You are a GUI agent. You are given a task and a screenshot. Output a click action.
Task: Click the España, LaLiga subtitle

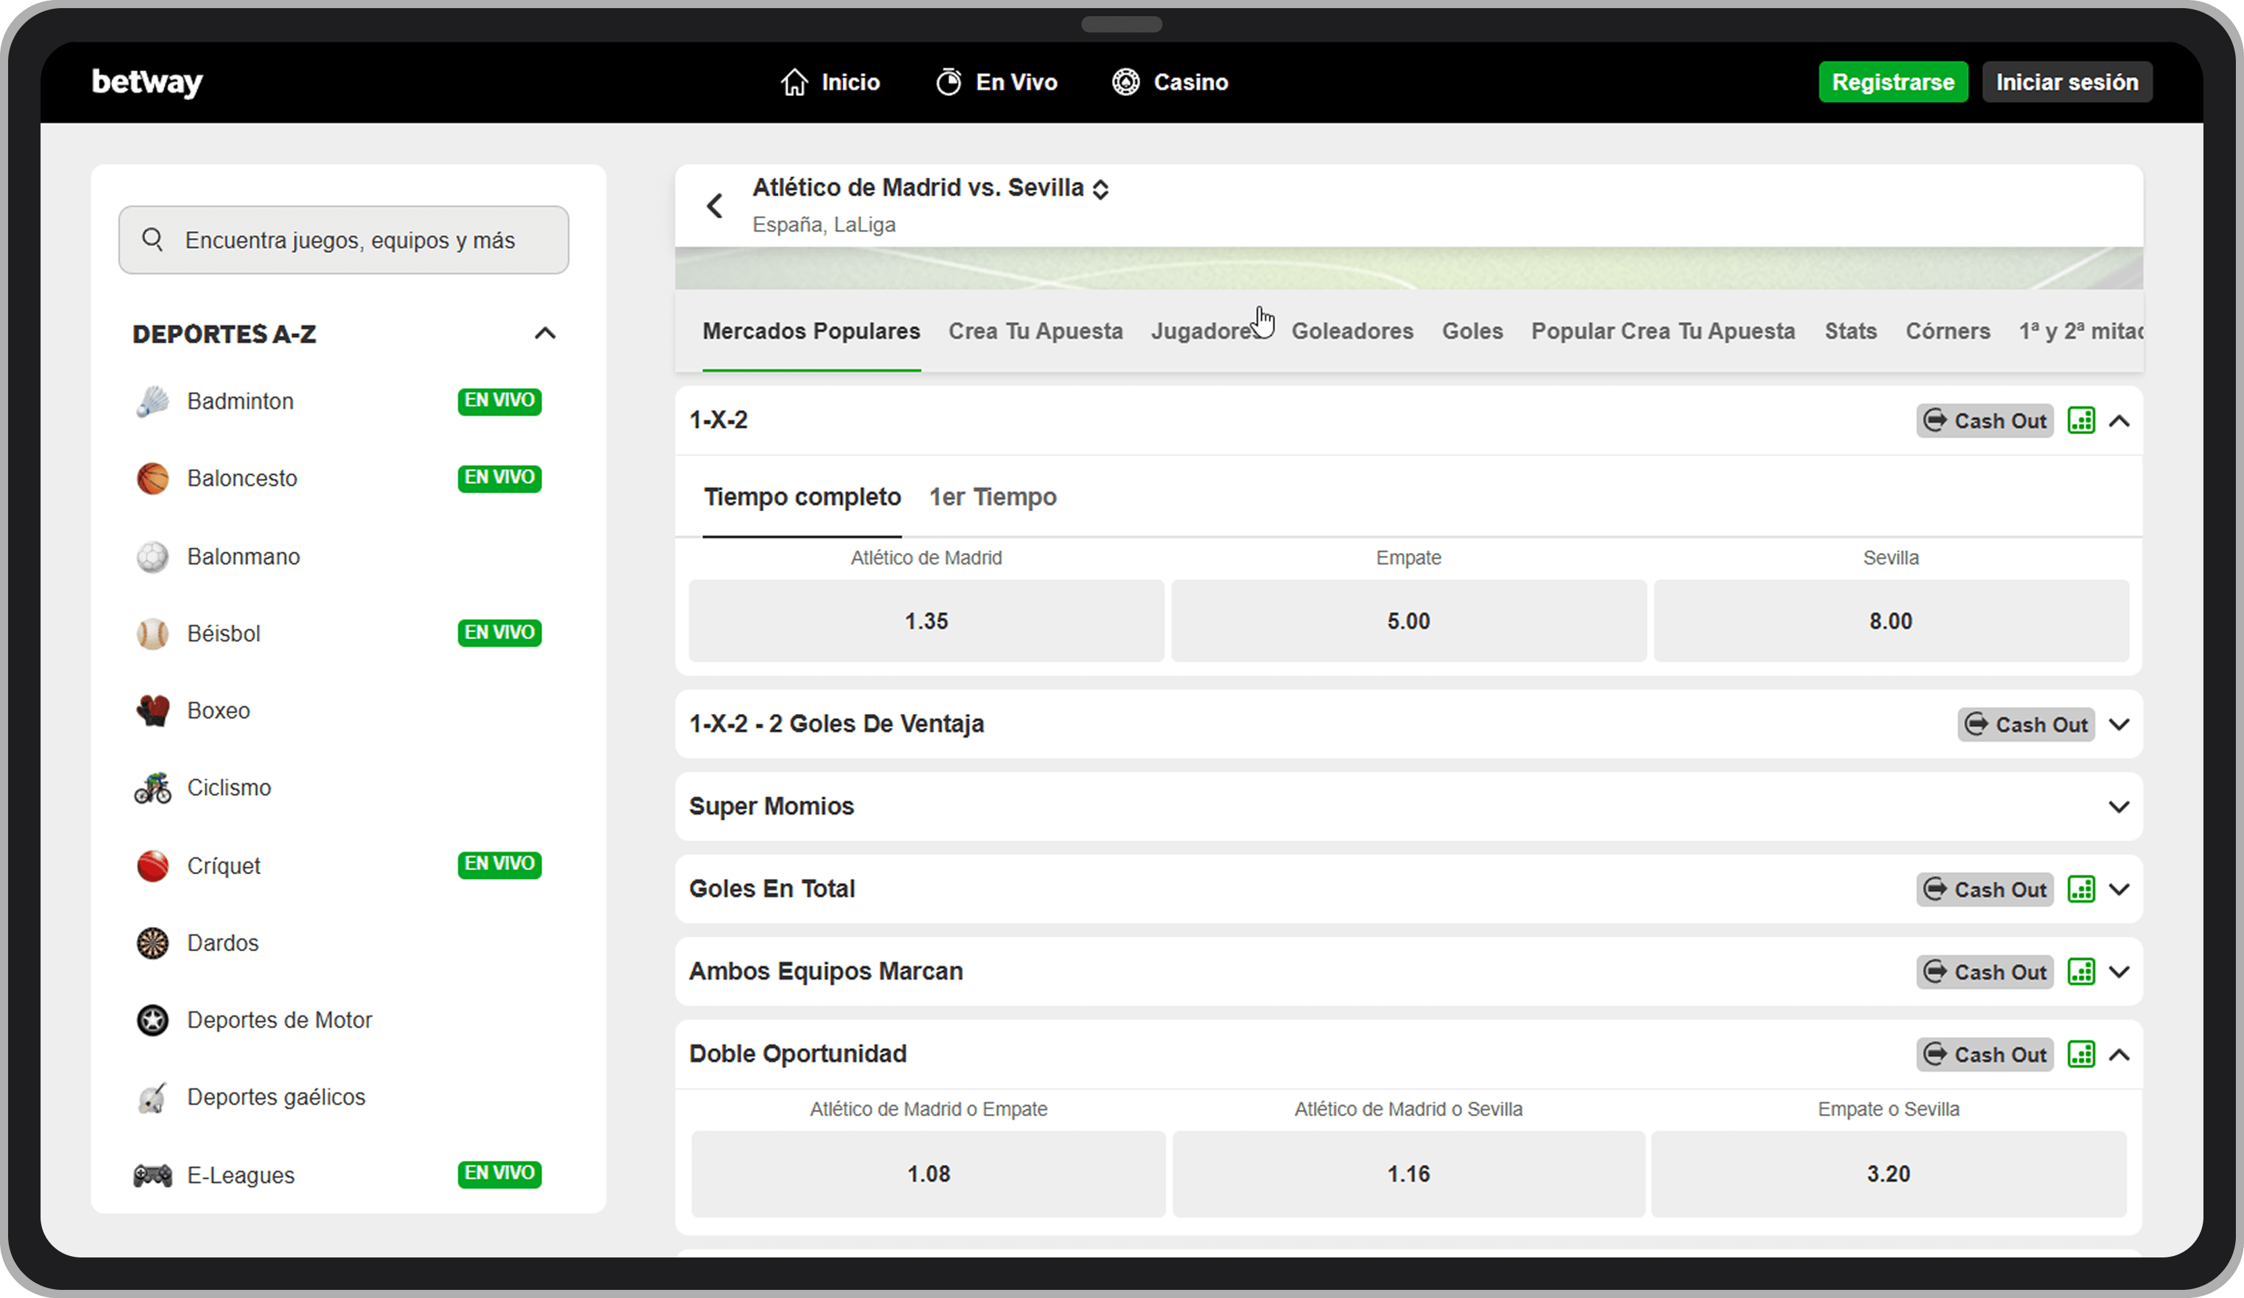(x=824, y=224)
